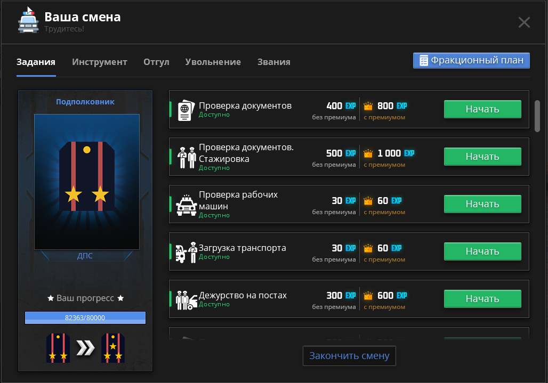Open the Увольнение tab
This screenshot has height=383, width=548.
213,62
